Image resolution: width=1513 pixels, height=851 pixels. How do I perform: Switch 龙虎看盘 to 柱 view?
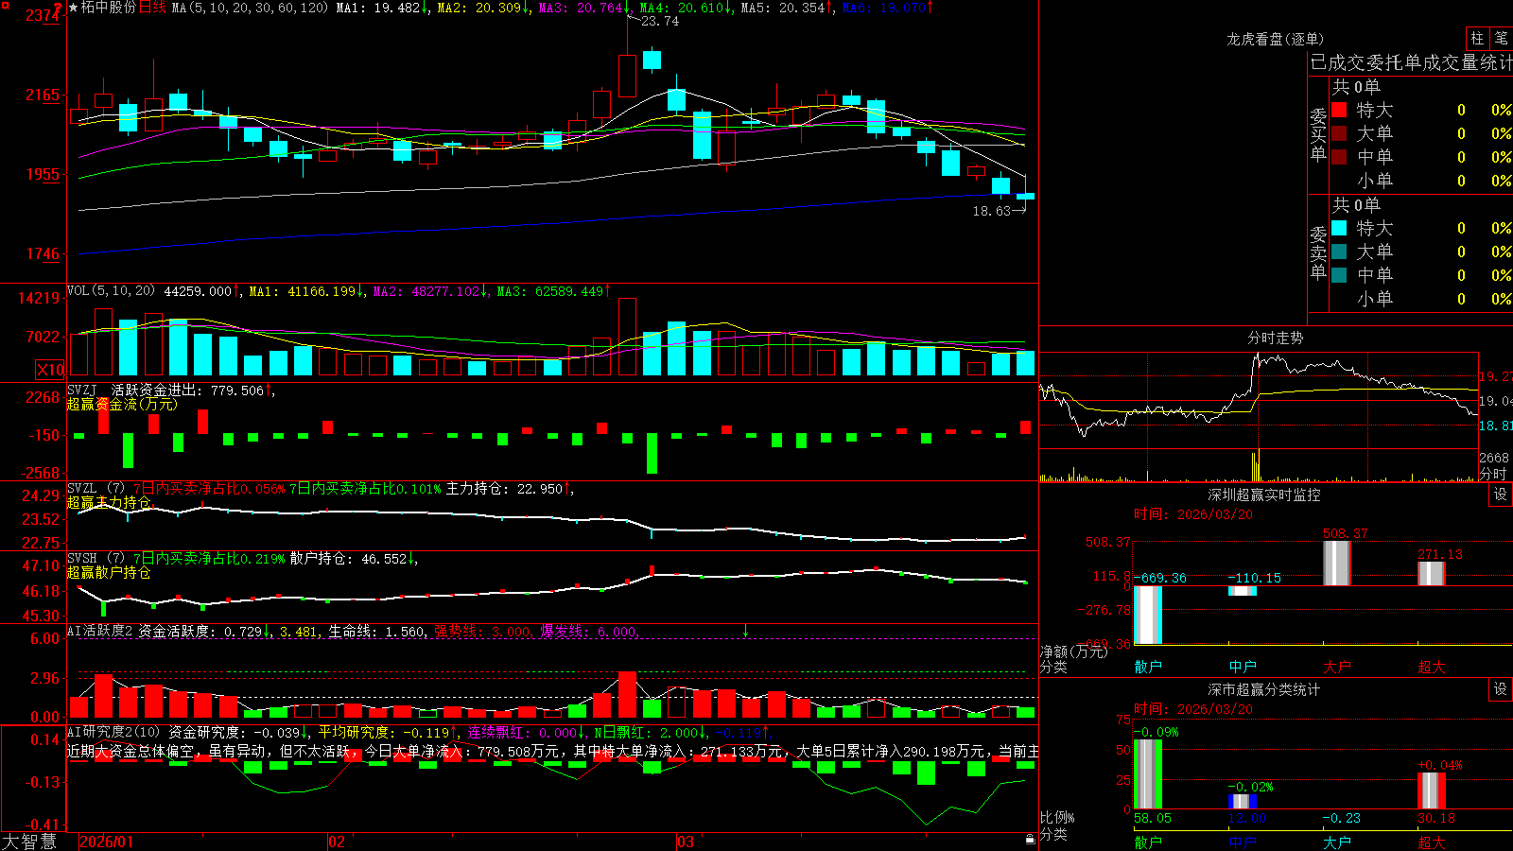click(x=1477, y=39)
